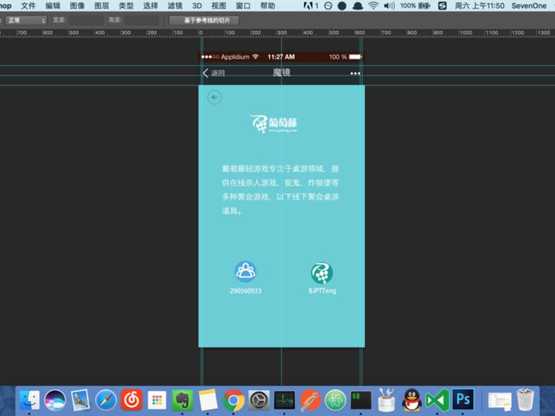The width and height of the screenshot is (555, 416).
Task: Click the 290560933 text label
Action: tap(246, 291)
